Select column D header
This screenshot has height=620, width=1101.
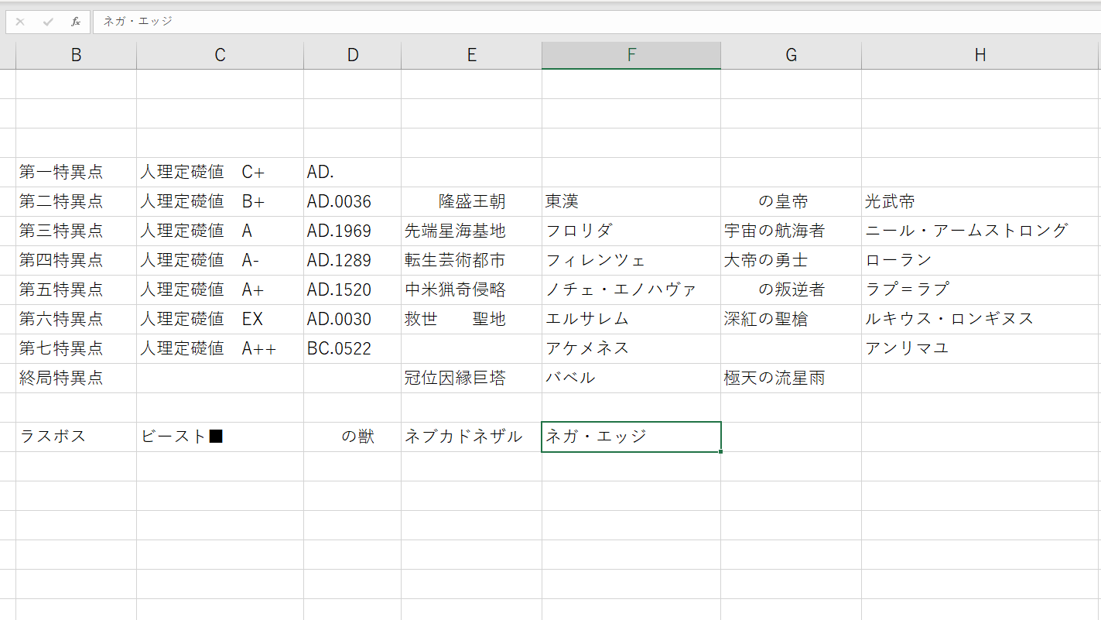352,55
